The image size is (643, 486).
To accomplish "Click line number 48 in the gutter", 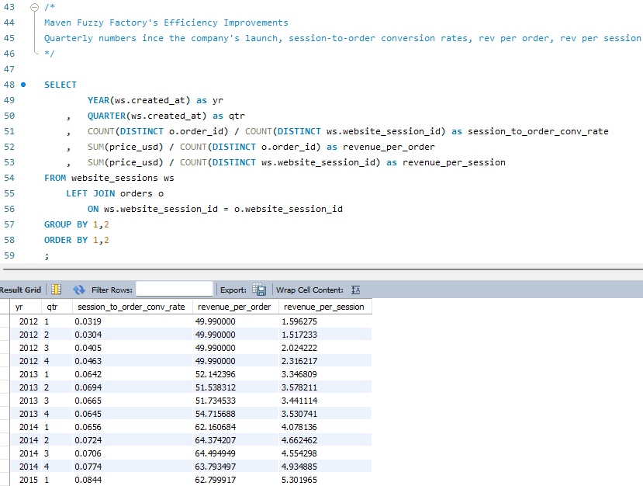I will [x=10, y=85].
